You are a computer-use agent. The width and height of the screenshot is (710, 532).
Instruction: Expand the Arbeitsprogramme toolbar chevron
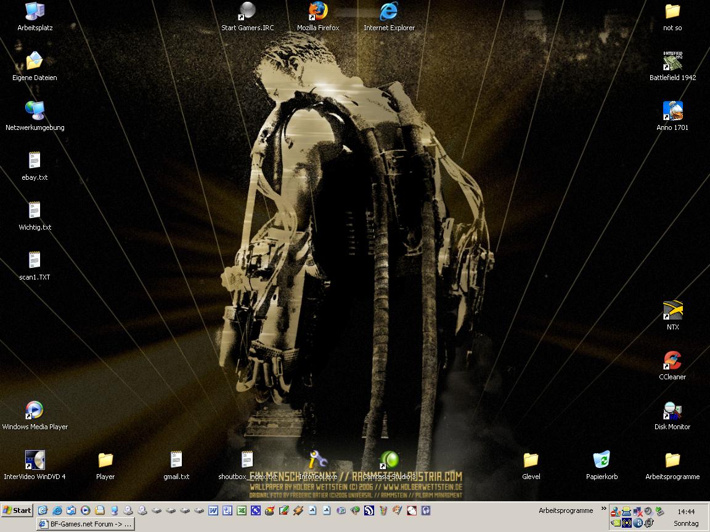click(x=603, y=509)
